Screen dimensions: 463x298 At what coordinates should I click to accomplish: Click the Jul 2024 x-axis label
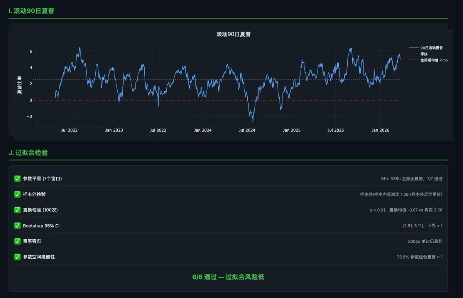click(247, 130)
